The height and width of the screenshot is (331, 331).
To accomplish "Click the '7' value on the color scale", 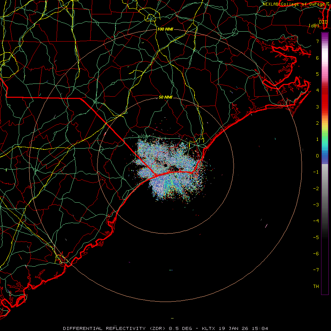I will (x=317, y=41).
